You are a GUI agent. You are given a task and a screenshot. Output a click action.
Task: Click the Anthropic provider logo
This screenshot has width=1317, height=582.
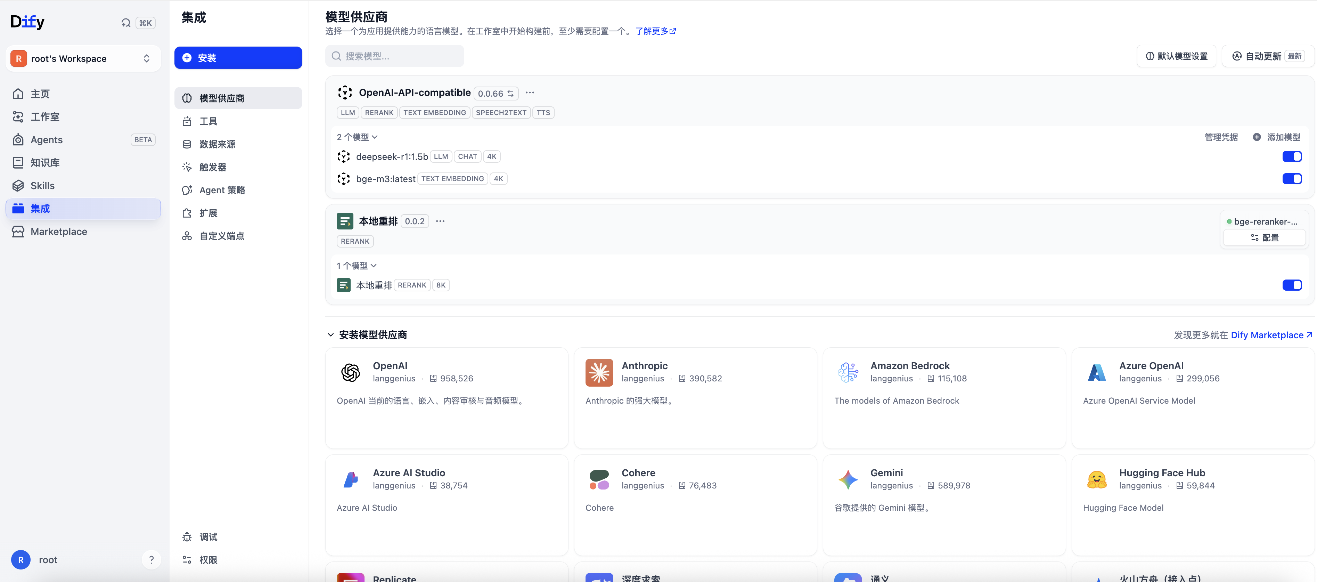tap(599, 372)
